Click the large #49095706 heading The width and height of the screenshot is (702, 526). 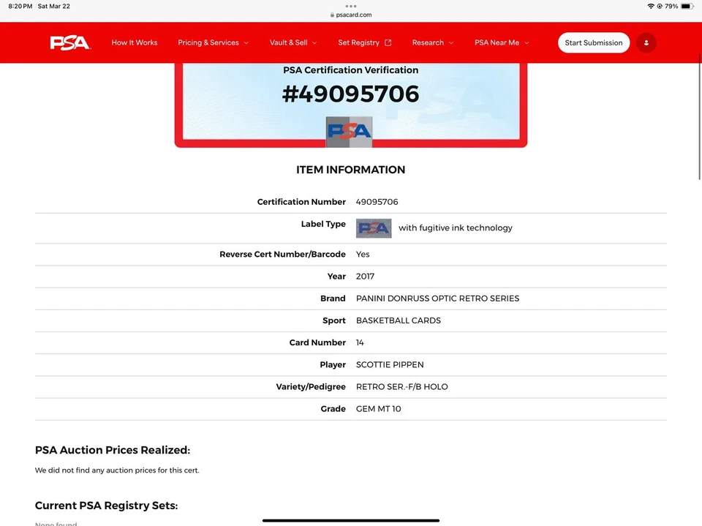point(350,94)
